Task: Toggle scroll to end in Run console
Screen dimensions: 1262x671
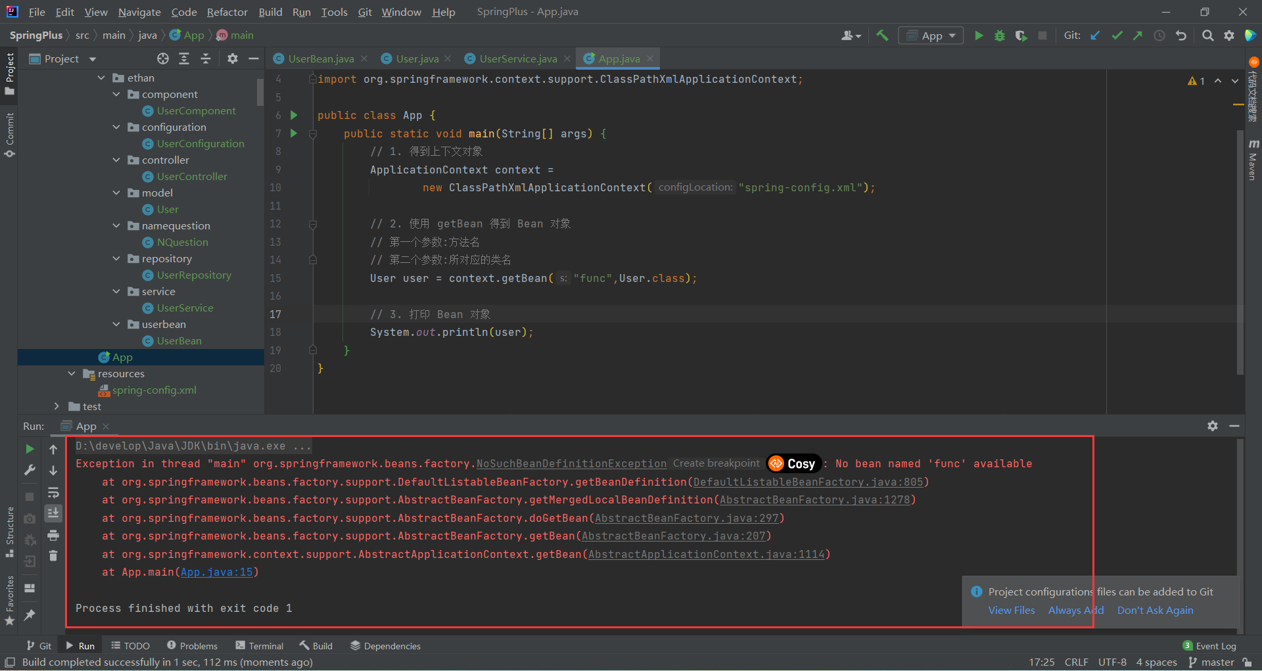Action: click(53, 513)
